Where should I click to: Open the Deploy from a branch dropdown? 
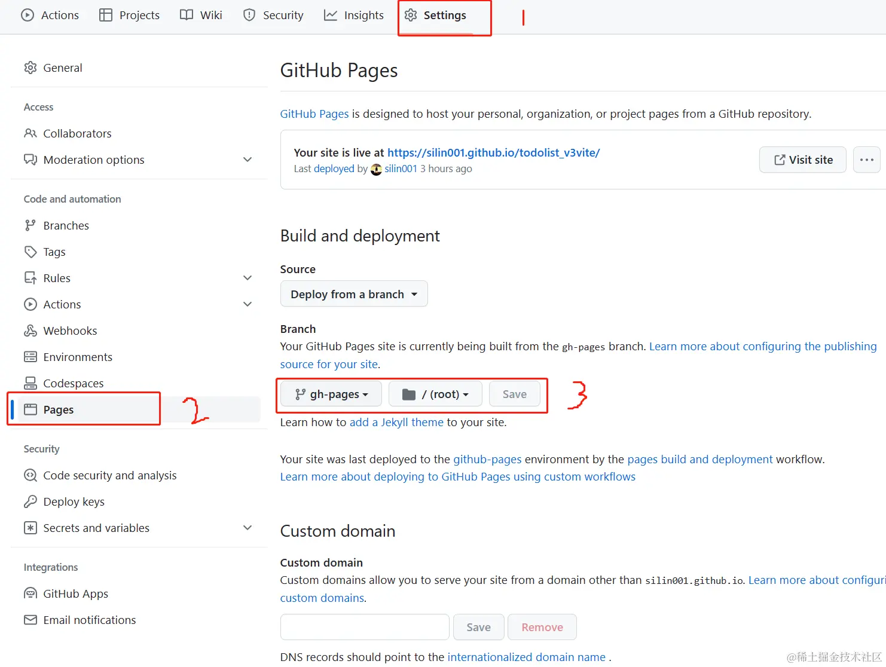pos(353,294)
